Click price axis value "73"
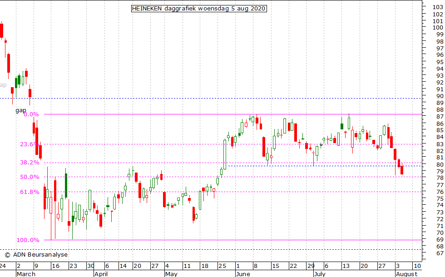Viewport: 445px width, 277px height. [440, 213]
